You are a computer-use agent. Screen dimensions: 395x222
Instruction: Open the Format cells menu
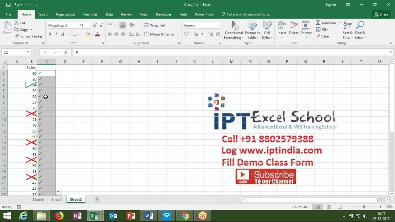(306, 30)
